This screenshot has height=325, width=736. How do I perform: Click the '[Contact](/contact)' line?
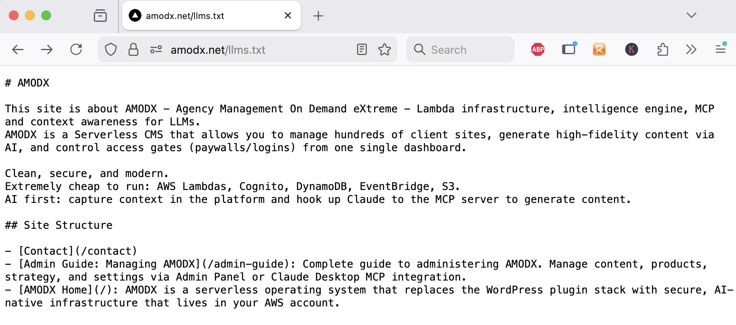point(71,251)
